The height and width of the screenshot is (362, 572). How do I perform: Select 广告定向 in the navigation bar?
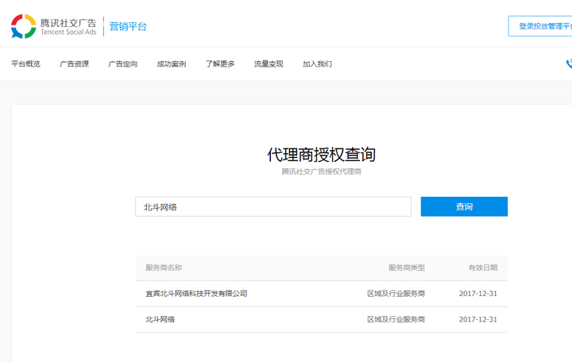point(122,64)
